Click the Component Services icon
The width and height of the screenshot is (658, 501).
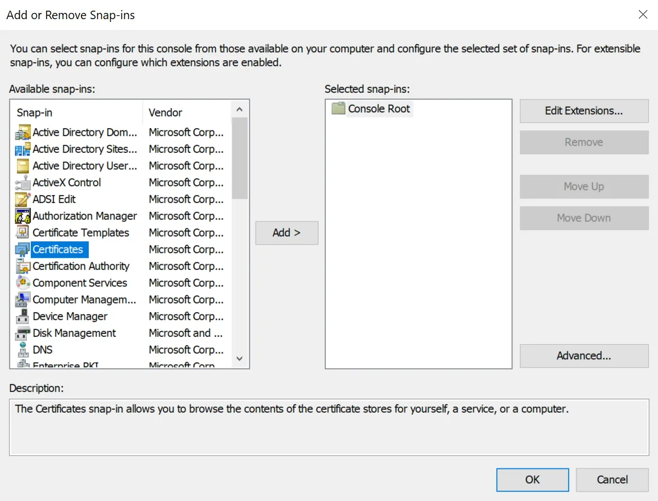click(22, 283)
